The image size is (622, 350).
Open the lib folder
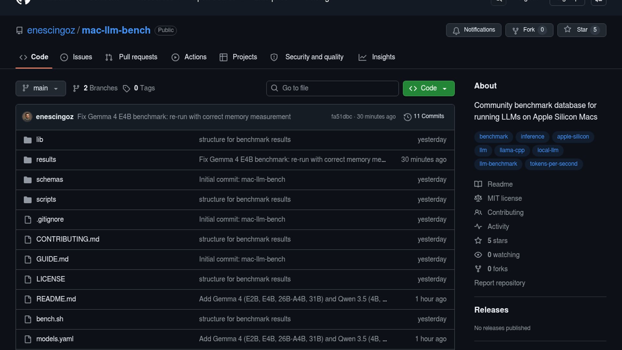pyautogui.click(x=40, y=140)
